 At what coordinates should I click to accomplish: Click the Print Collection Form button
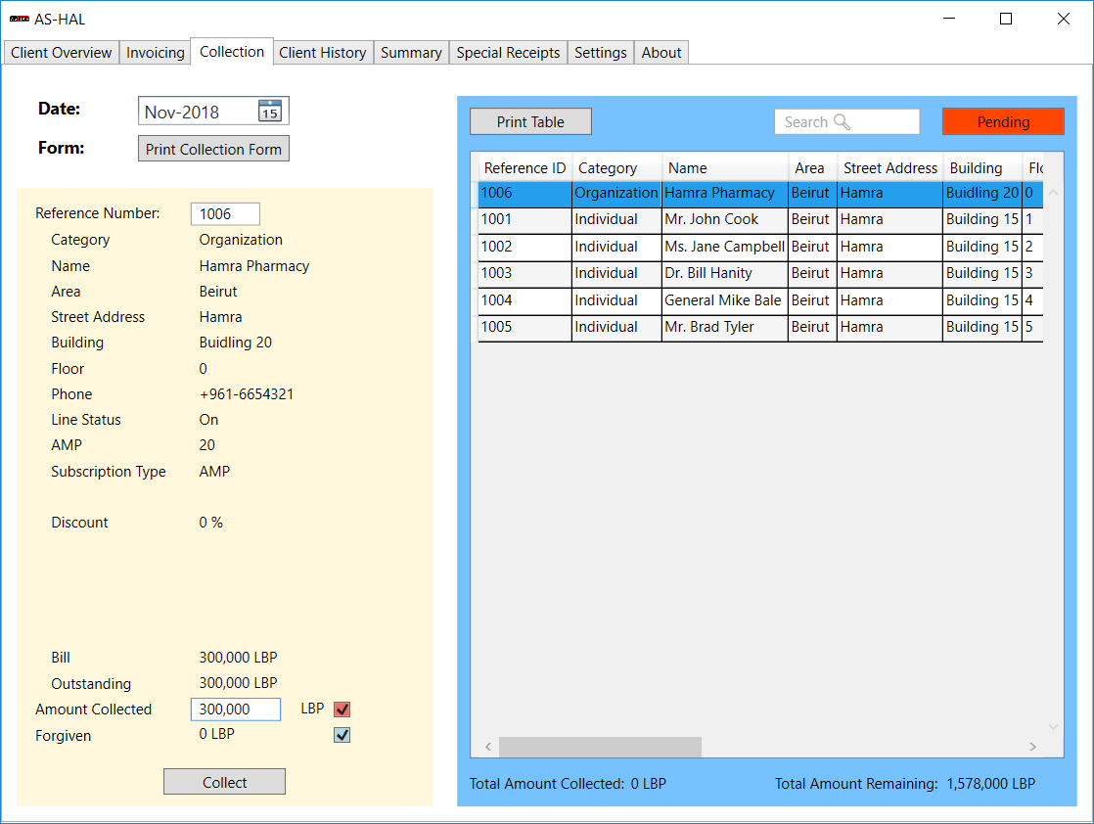213,149
